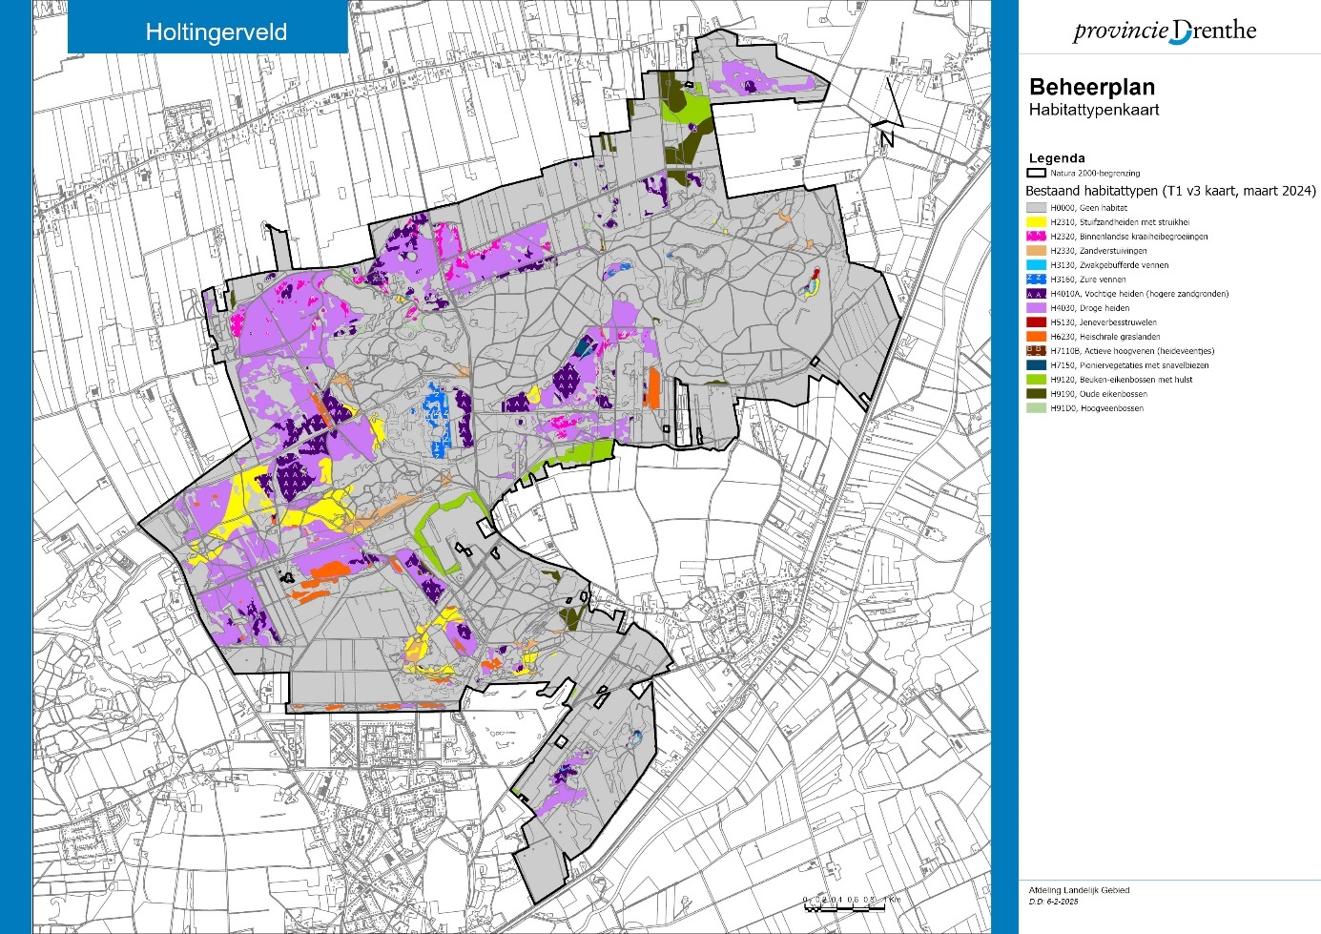
Task: Select the light green H91D0 Hoogveenbossen swatch
Action: tap(1036, 408)
